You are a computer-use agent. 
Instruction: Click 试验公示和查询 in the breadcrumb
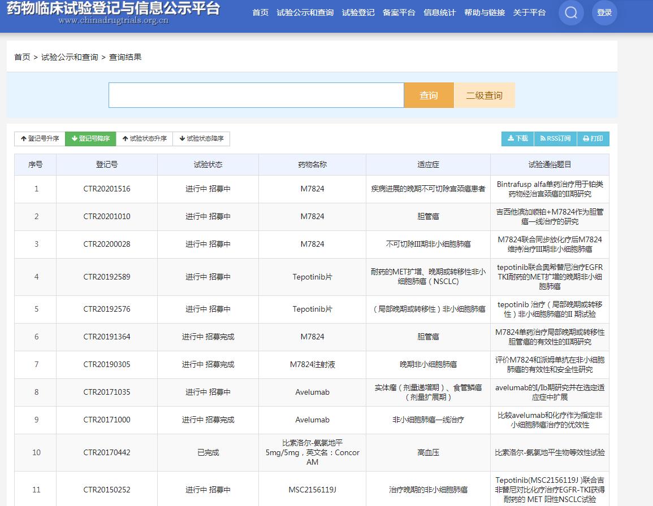click(70, 57)
